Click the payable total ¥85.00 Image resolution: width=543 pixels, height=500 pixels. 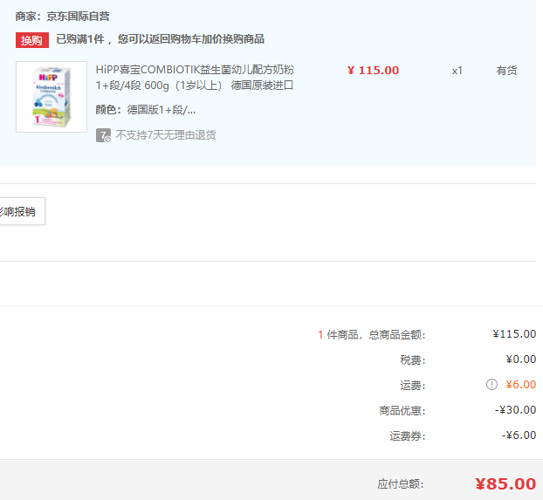pyautogui.click(x=505, y=483)
